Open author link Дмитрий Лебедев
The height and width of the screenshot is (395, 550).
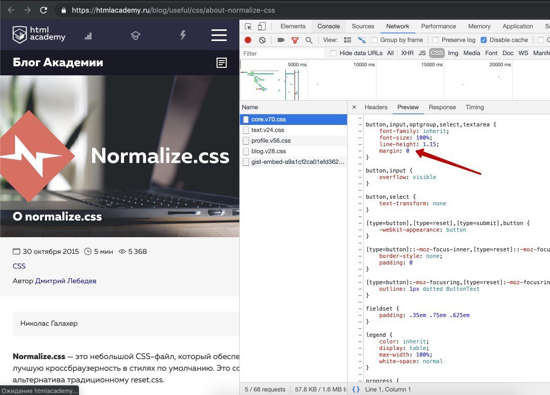pos(66,281)
